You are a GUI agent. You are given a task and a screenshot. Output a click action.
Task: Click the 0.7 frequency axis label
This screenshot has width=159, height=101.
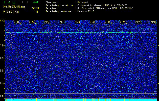(2, 83)
